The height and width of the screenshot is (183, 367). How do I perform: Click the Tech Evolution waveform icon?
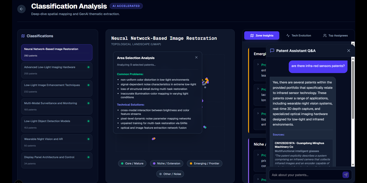point(288,35)
